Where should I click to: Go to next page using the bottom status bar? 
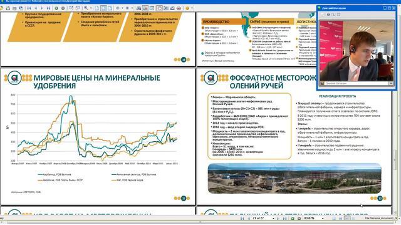(x=278, y=218)
